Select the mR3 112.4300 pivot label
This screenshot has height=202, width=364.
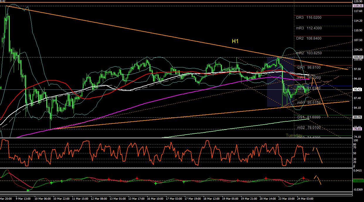309,28
